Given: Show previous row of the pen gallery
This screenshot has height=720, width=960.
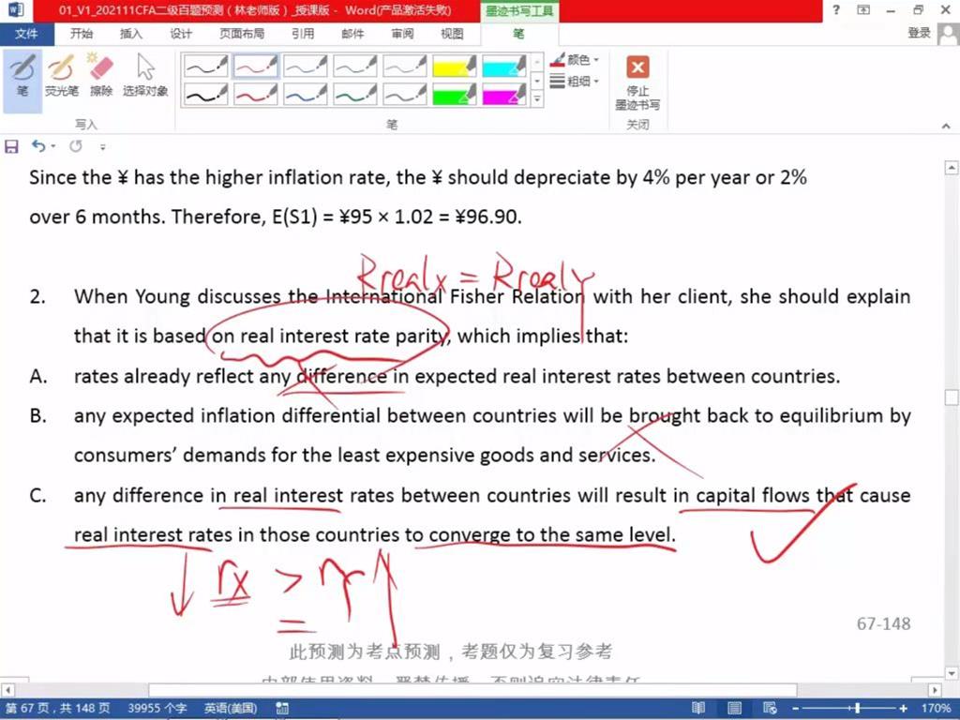Looking at the screenshot, I should pyautogui.click(x=537, y=62).
